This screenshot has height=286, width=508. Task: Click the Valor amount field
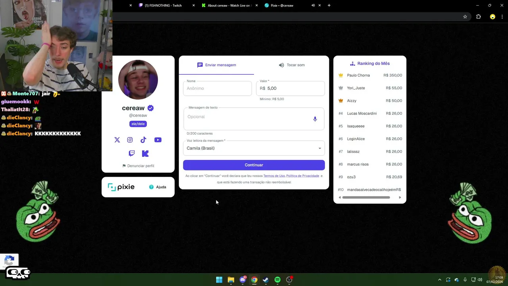tap(291, 88)
